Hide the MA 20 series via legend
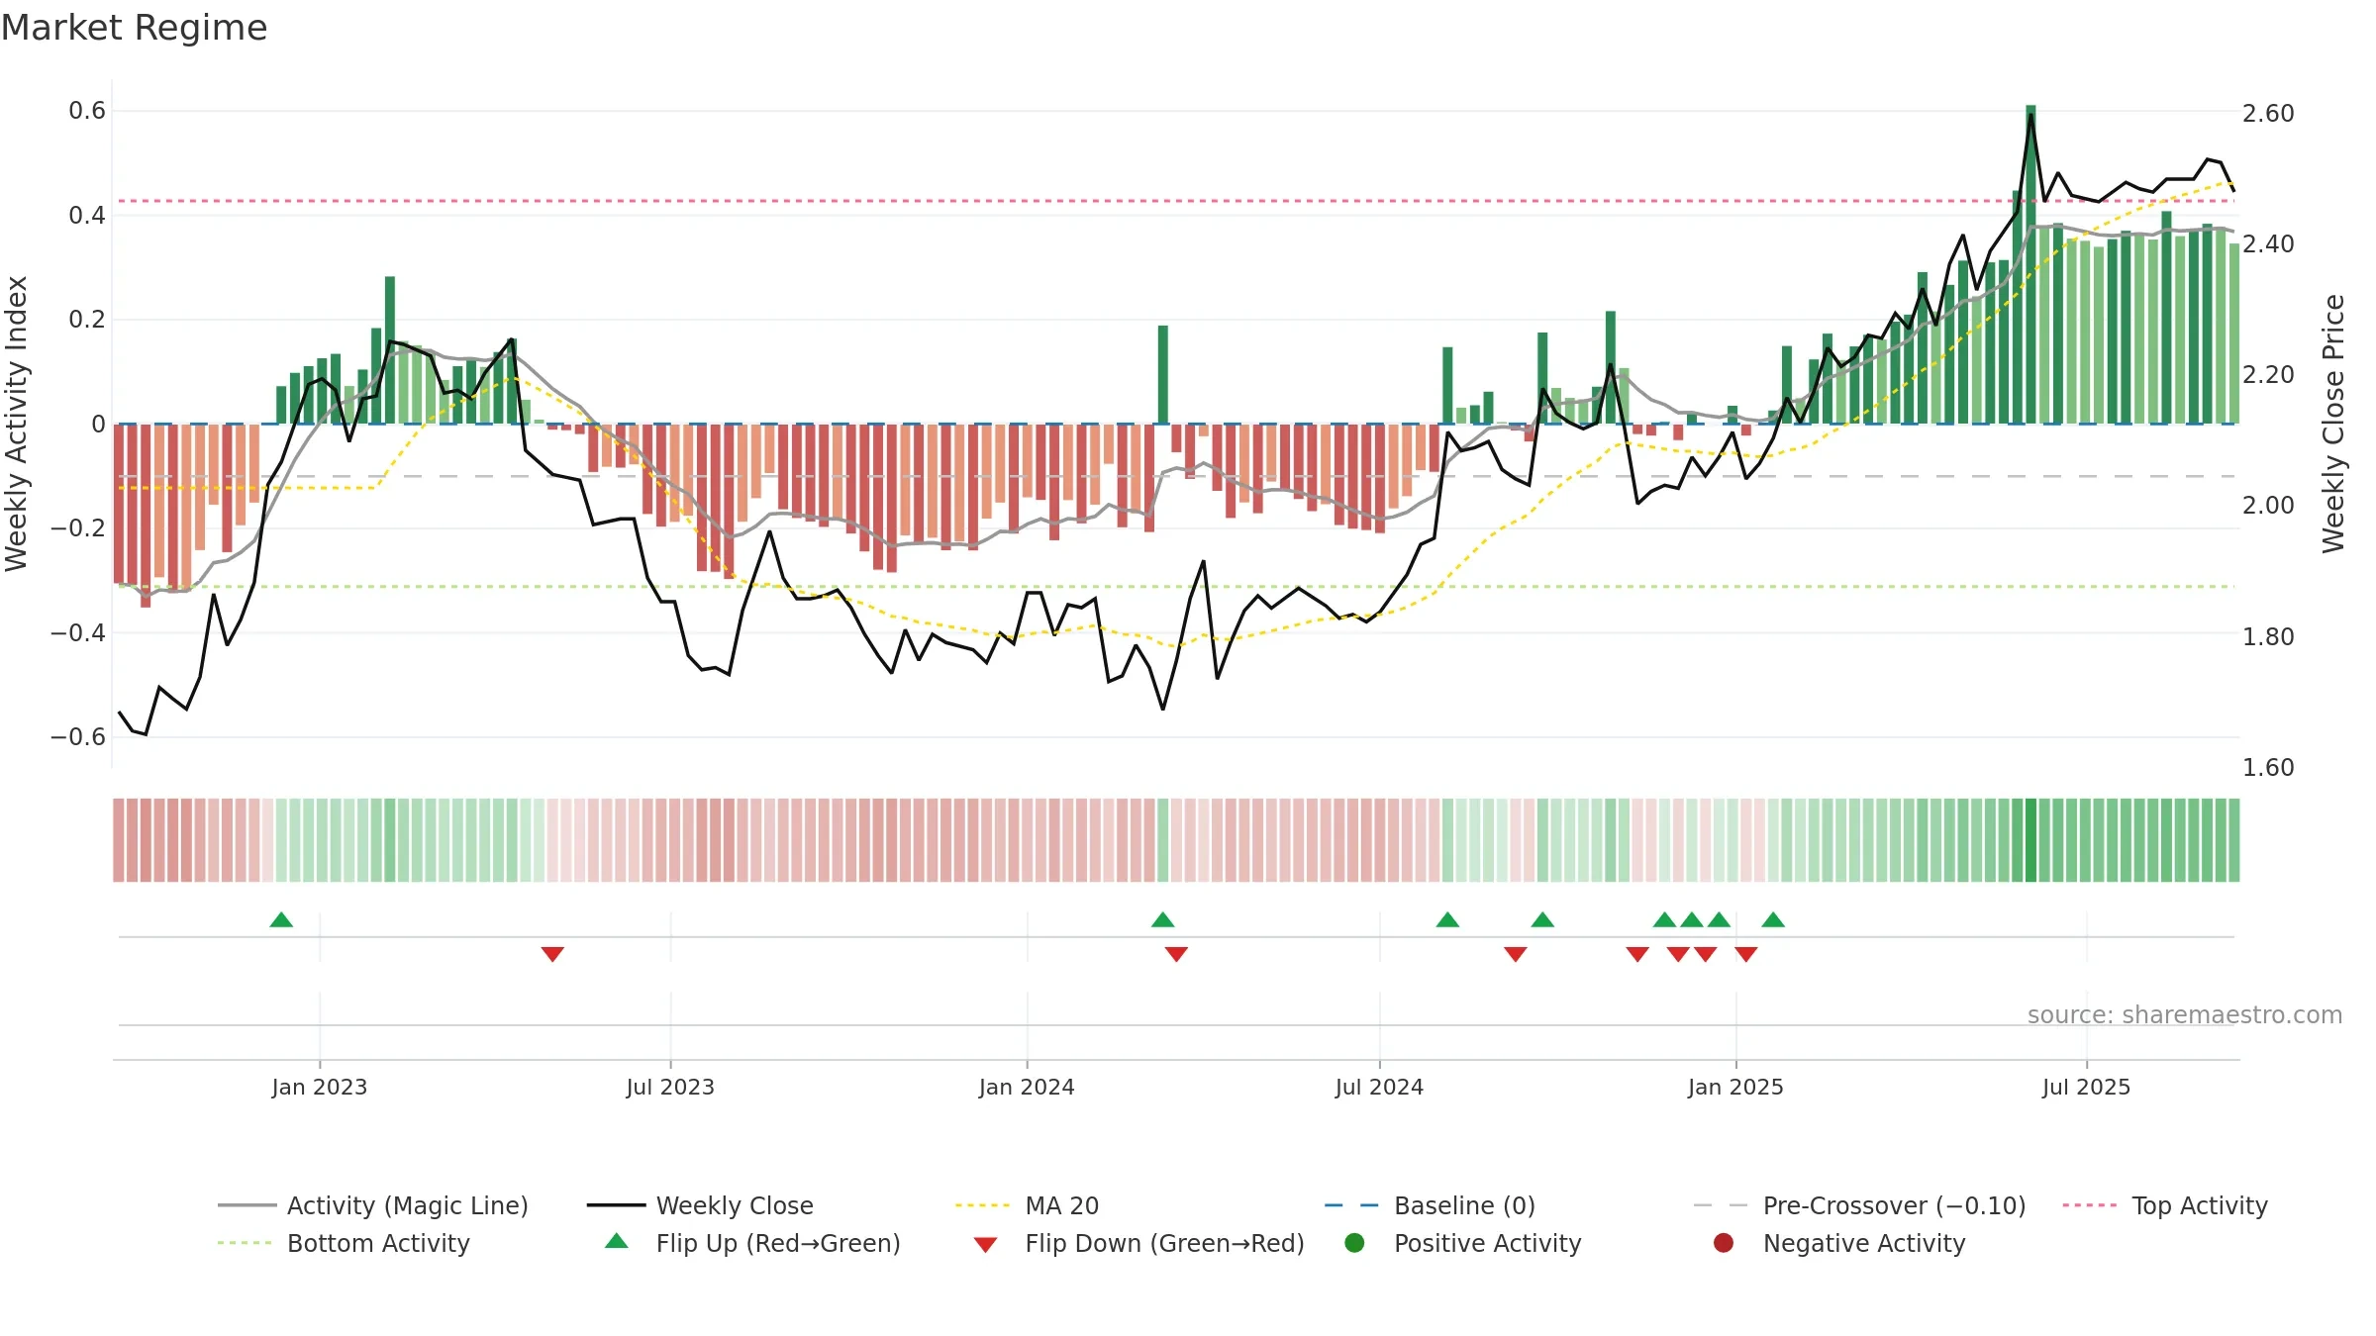The height and width of the screenshot is (1336, 2376). [1027, 1205]
